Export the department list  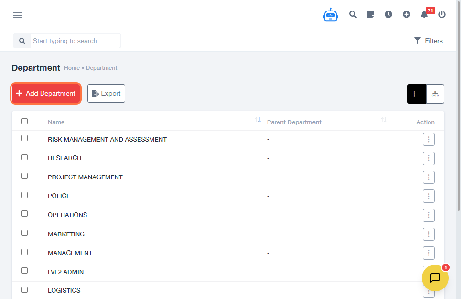pyautogui.click(x=106, y=94)
